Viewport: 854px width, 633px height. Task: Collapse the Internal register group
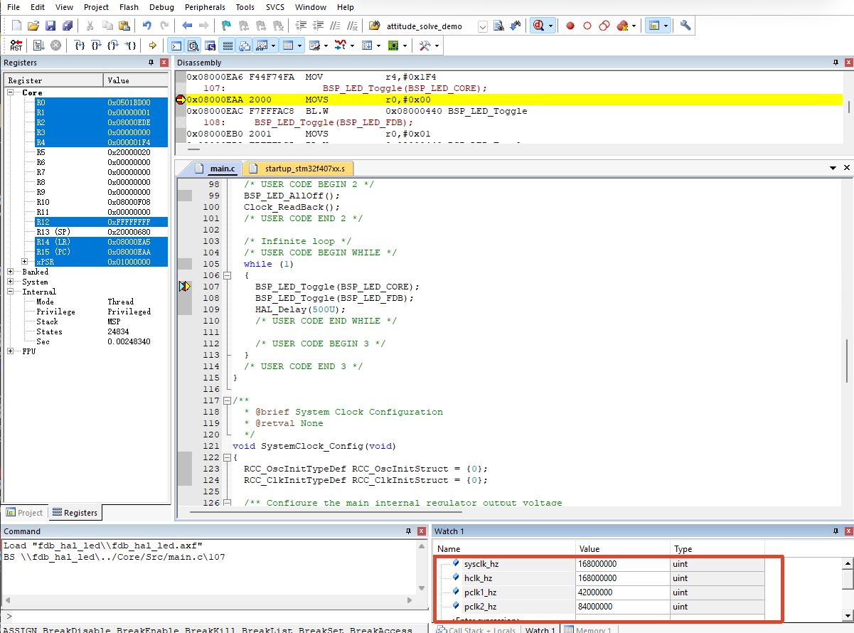[x=10, y=292]
